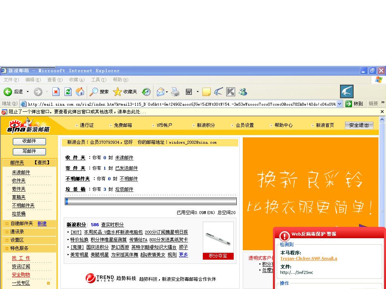This screenshot has width=386, height=289.
Task: Click in the address URL field
Action: click(182, 104)
